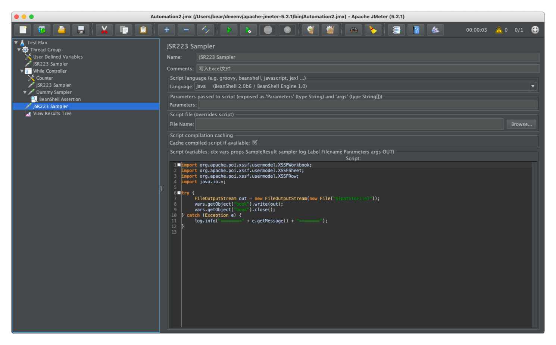Click the remote engine status circle icon
This screenshot has height=345, width=556.
coord(535,30)
